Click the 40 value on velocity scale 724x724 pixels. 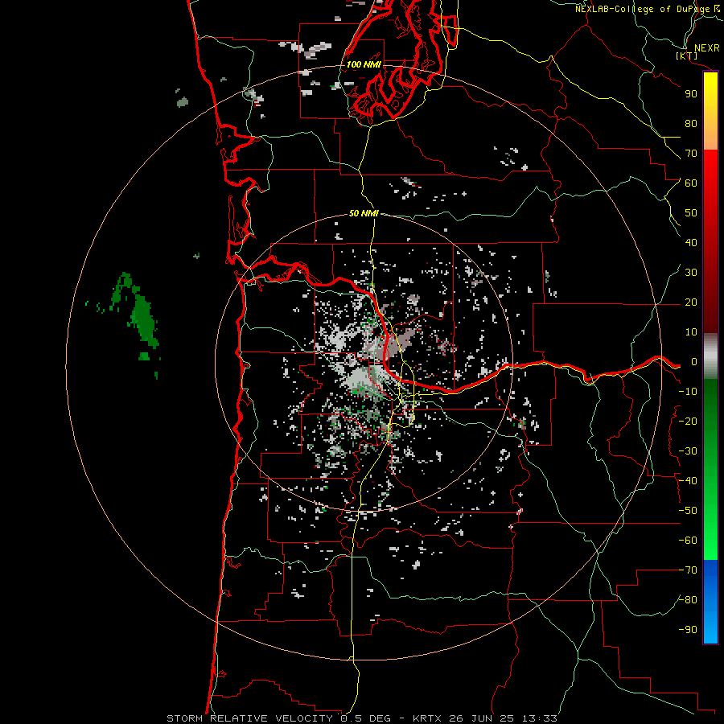tap(691, 243)
